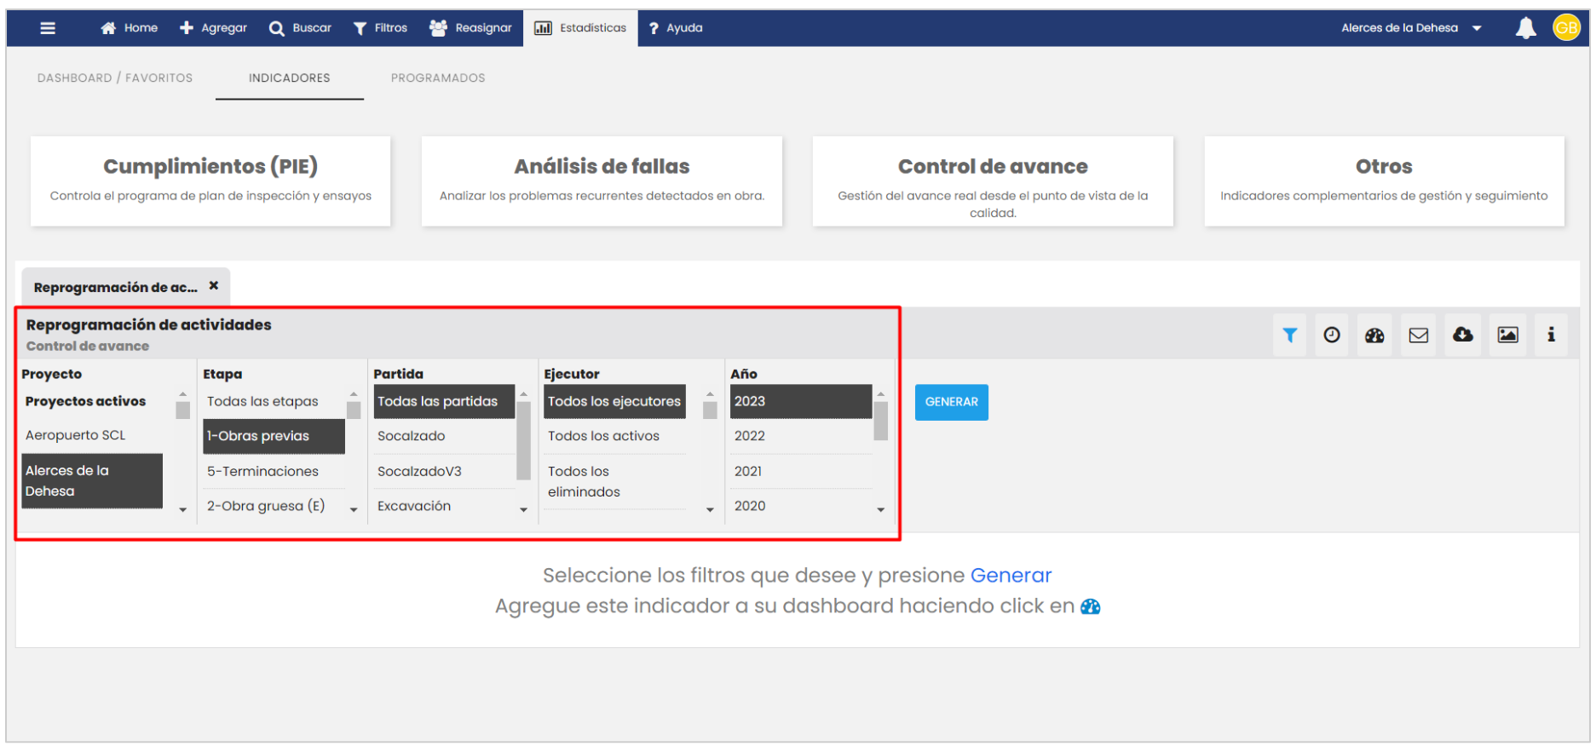Viewport: 1596px width, 752px height.
Task: Click the clock schedule icon
Action: click(1332, 336)
